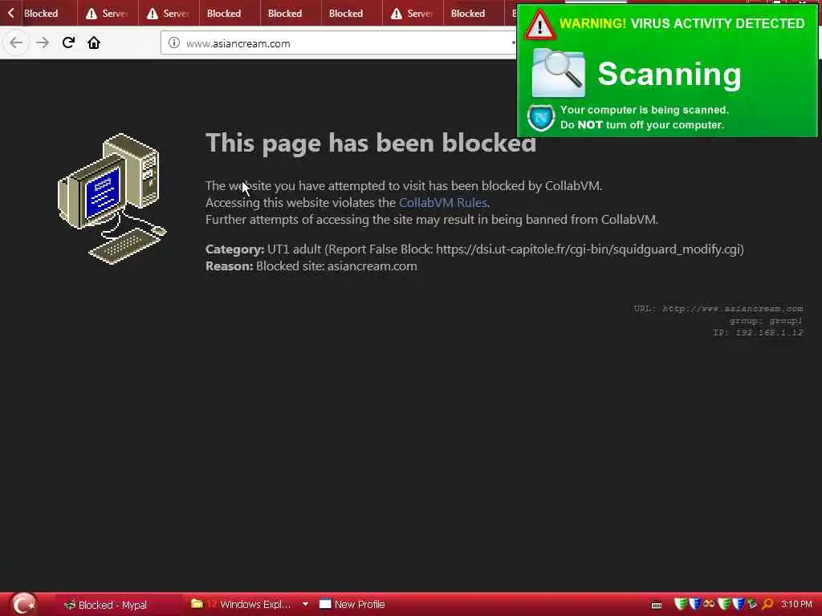Click the tray icon left of the orange magnifier
Viewport: 822px width, 616px height.
(752, 604)
